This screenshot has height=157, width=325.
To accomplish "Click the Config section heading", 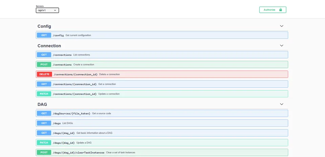I will (44, 26).
